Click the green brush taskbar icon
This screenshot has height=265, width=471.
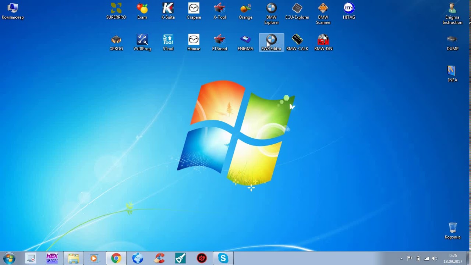pyautogui.click(x=180, y=258)
